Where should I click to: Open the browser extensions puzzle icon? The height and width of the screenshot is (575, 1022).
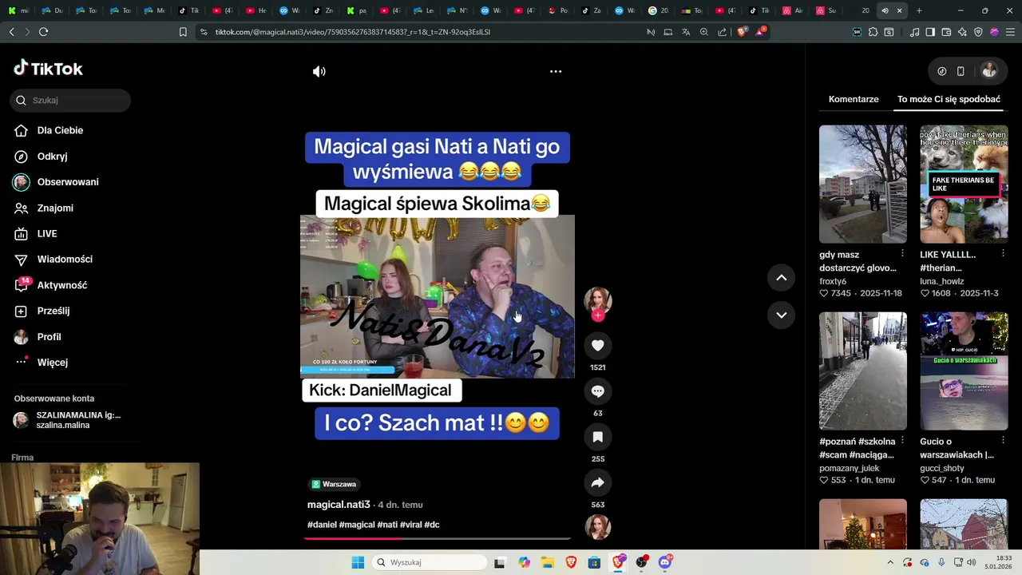click(873, 32)
